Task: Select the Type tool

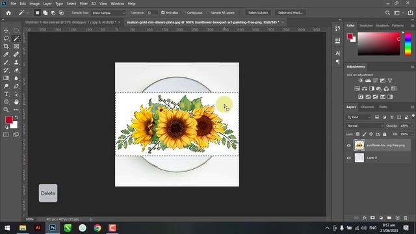Action: [6, 94]
